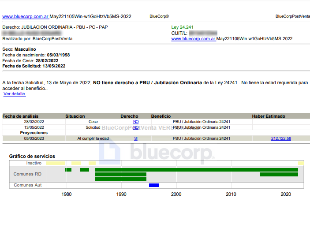Open the www.bluecorp.com.ar link at top left
Screen dimensions: 310x243
[26, 16]
